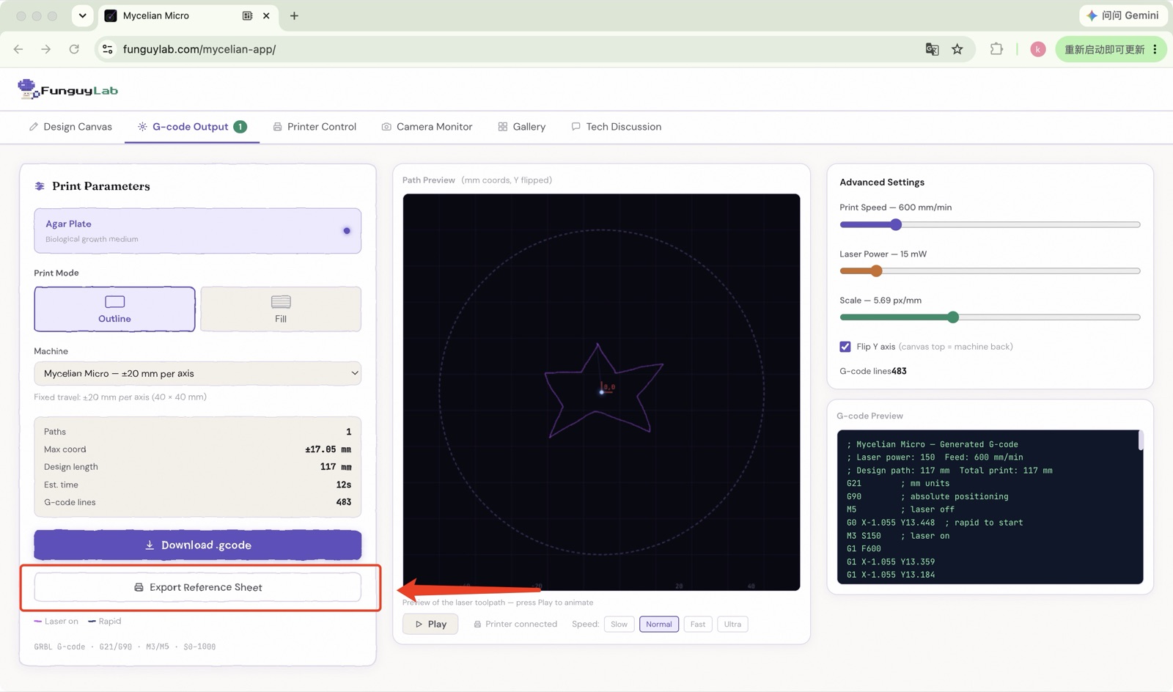
Task: Open the Design Canvas tab
Action: pyautogui.click(x=70, y=127)
